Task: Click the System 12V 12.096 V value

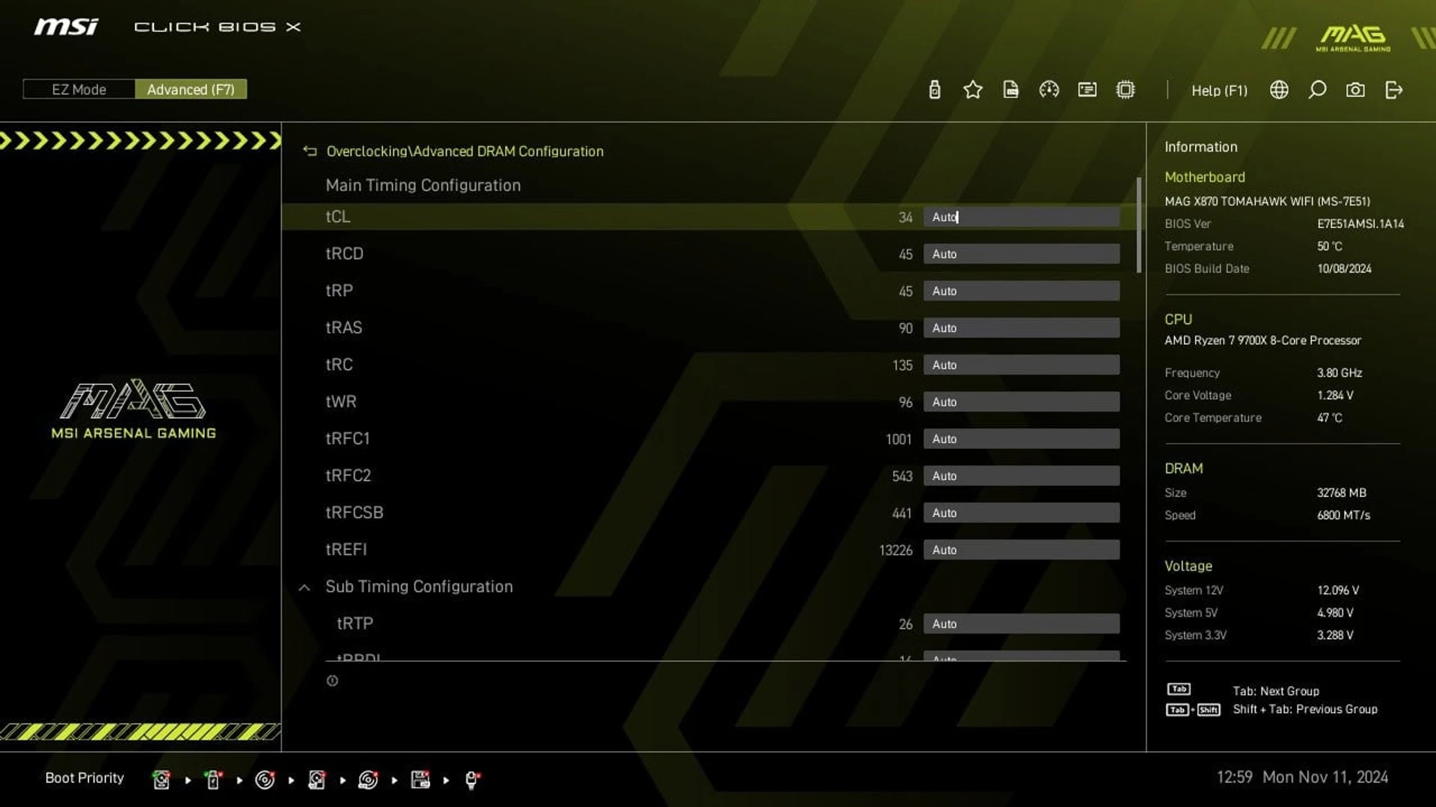Action: click(1338, 590)
